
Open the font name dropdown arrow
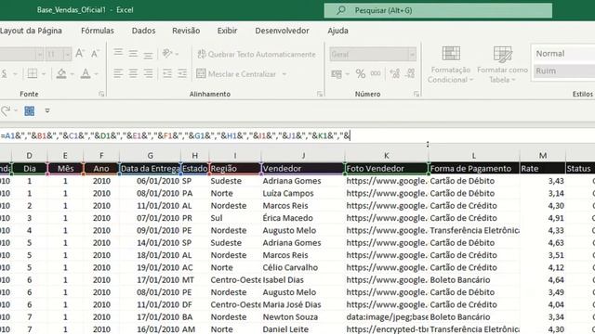pos(39,55)
